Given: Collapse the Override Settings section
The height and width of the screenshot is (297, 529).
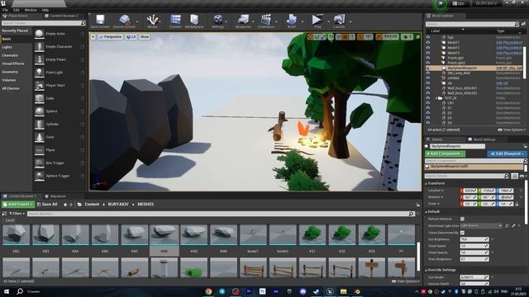Looking at the screenshot, I should (427, 270).
